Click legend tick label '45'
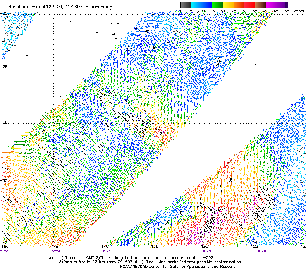The height and width of the screenshot is (269, 306). point(276,11)
